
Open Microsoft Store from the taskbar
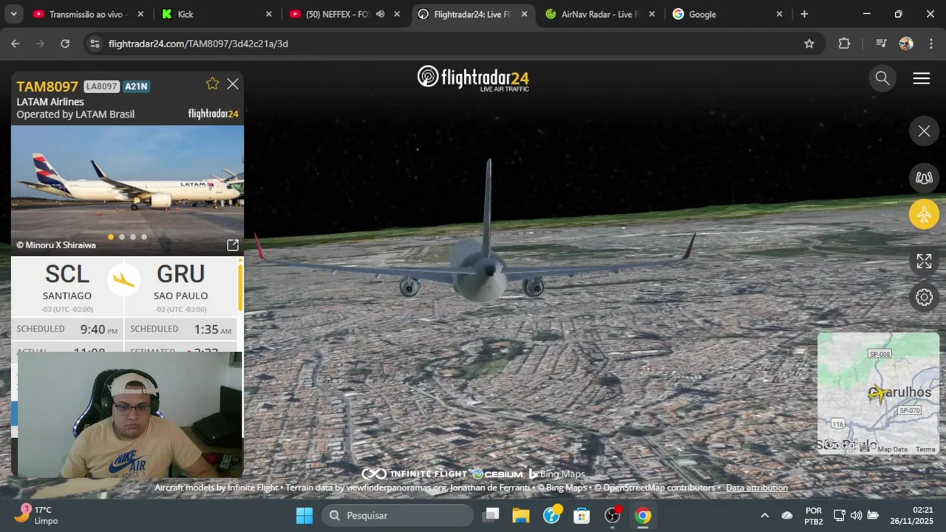click(582, 516)
